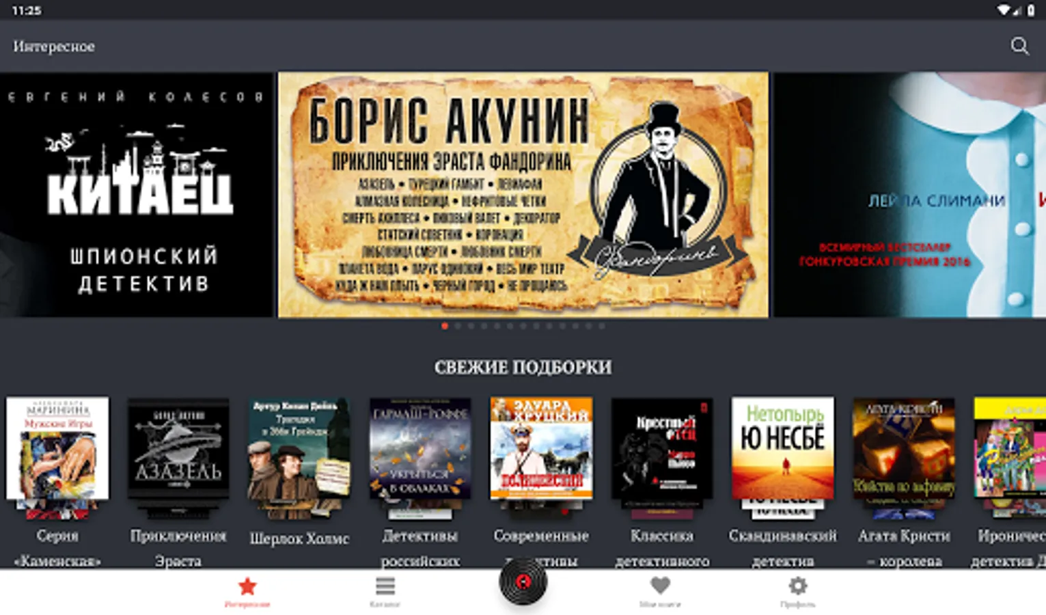
Task: Tap the battery status icon
Action: [1032, 10]
